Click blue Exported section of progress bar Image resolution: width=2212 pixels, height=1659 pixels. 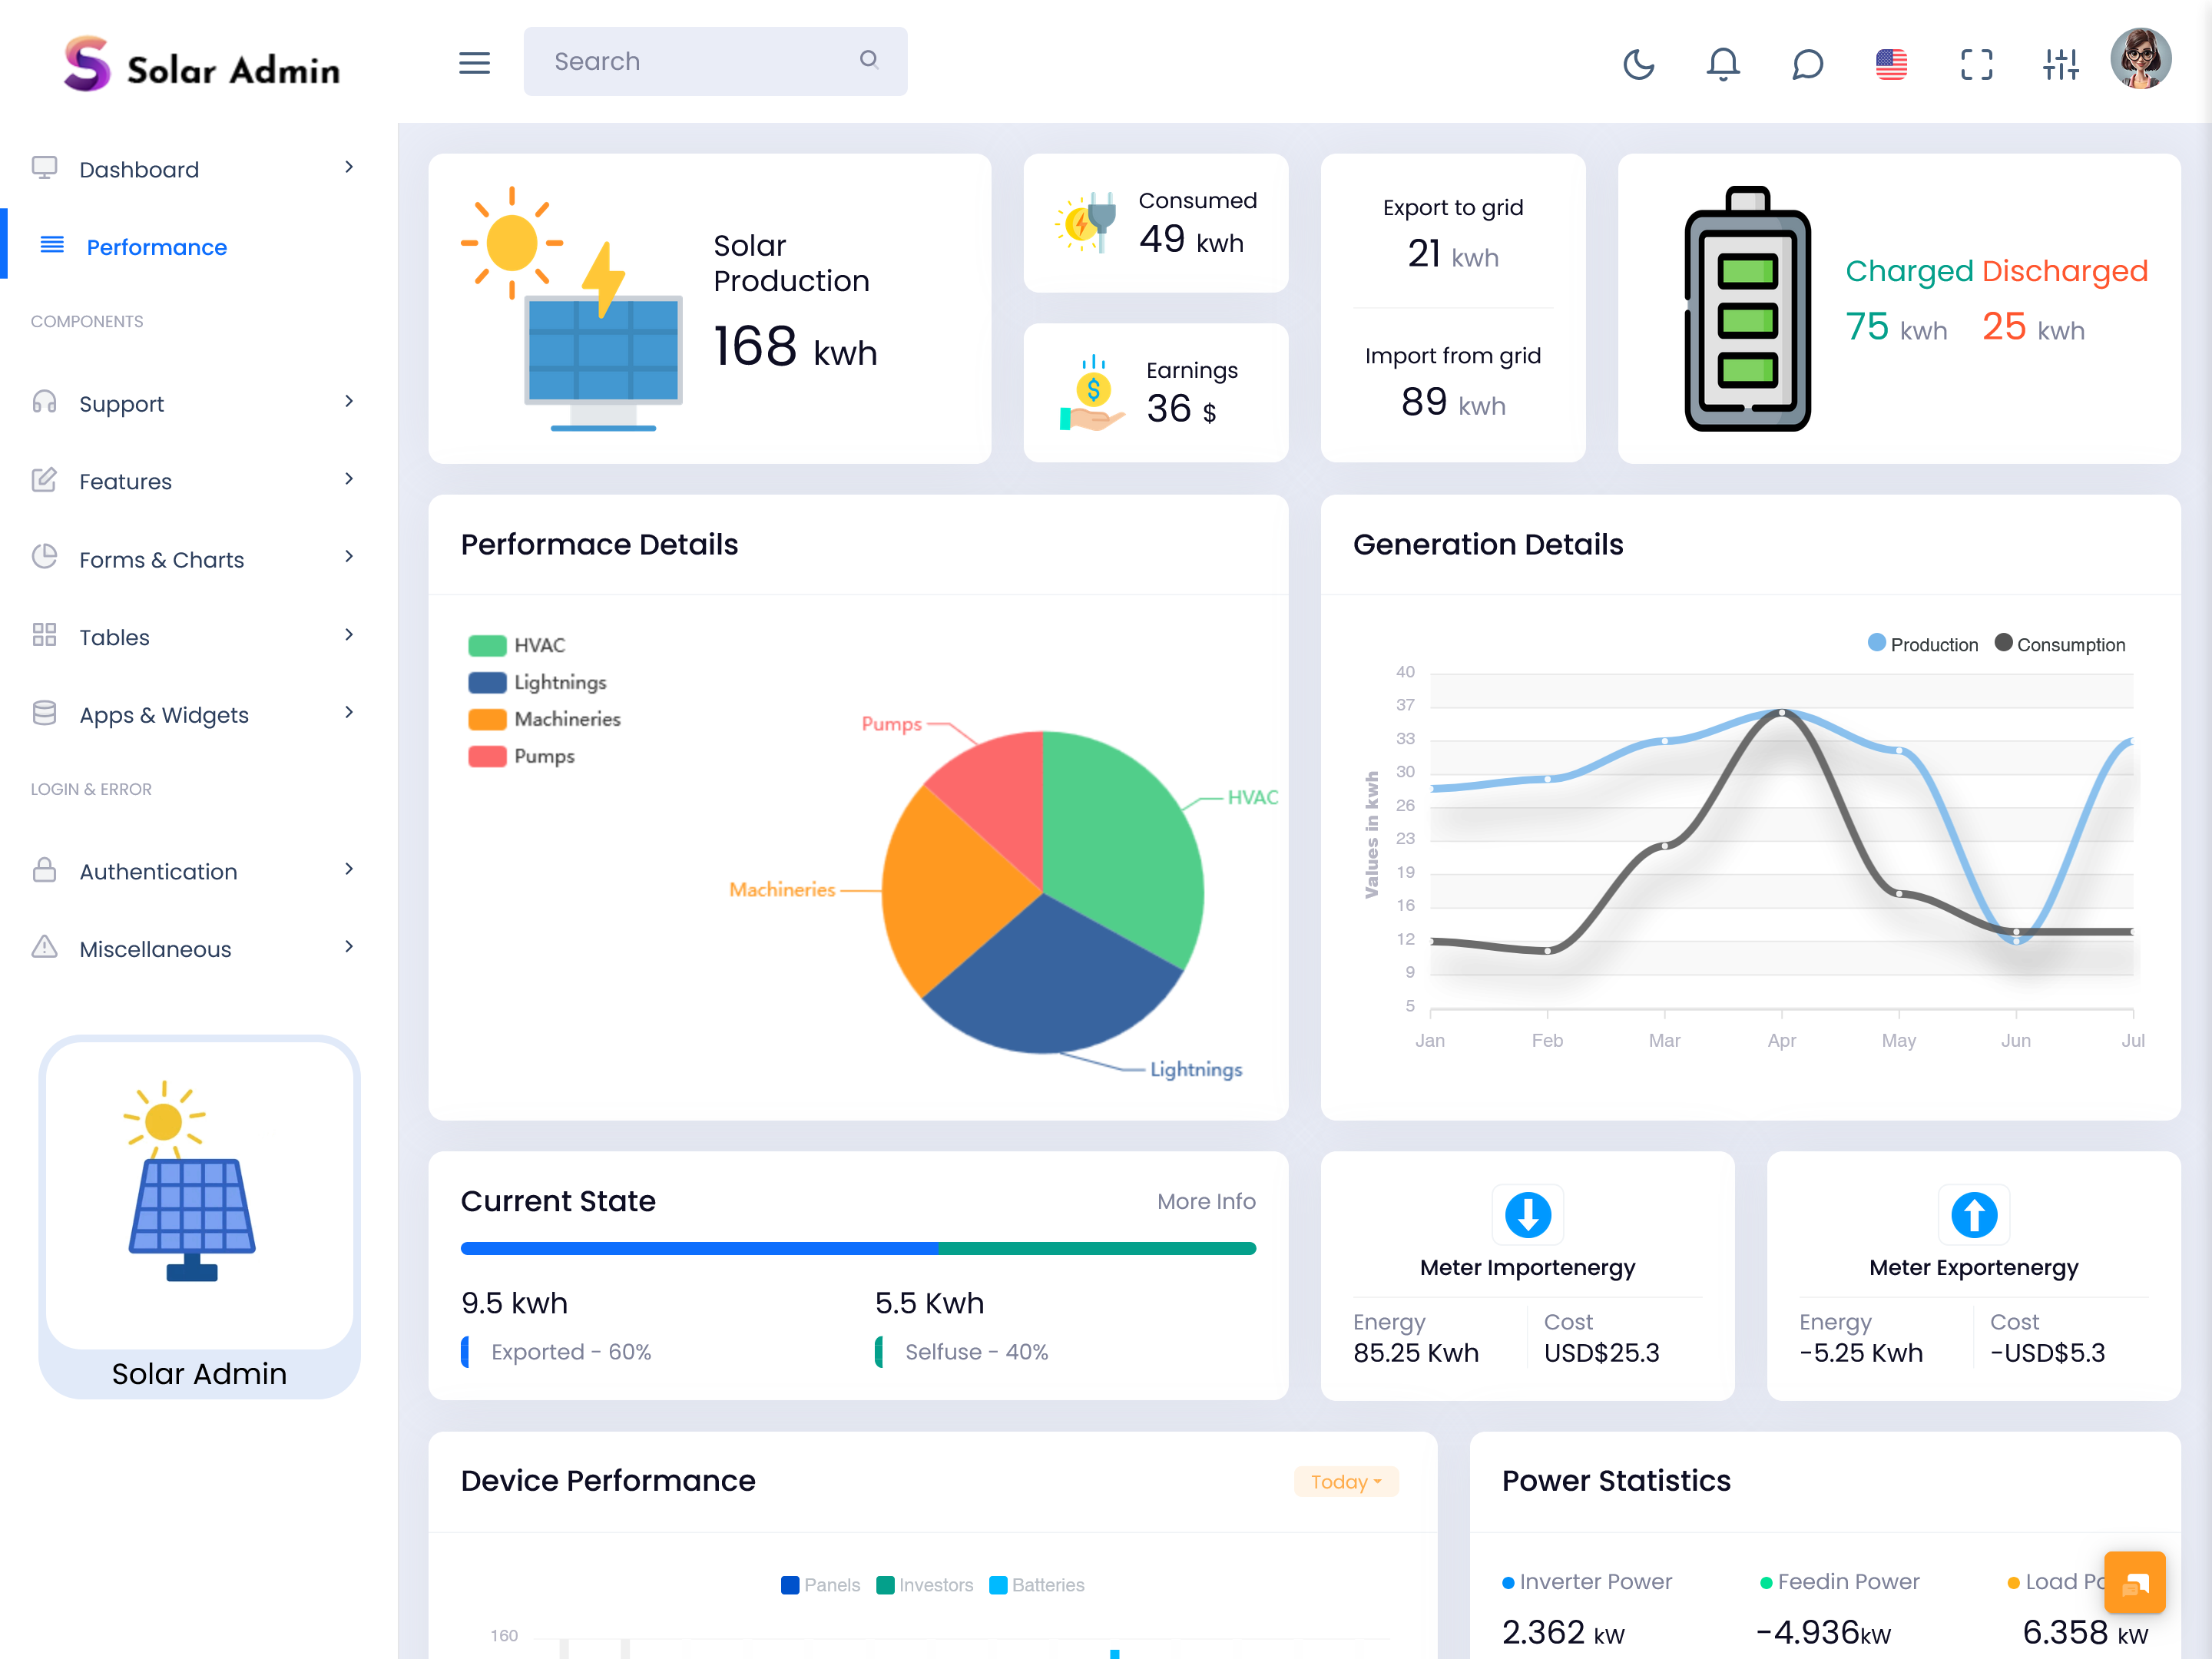click(699, 1248)
